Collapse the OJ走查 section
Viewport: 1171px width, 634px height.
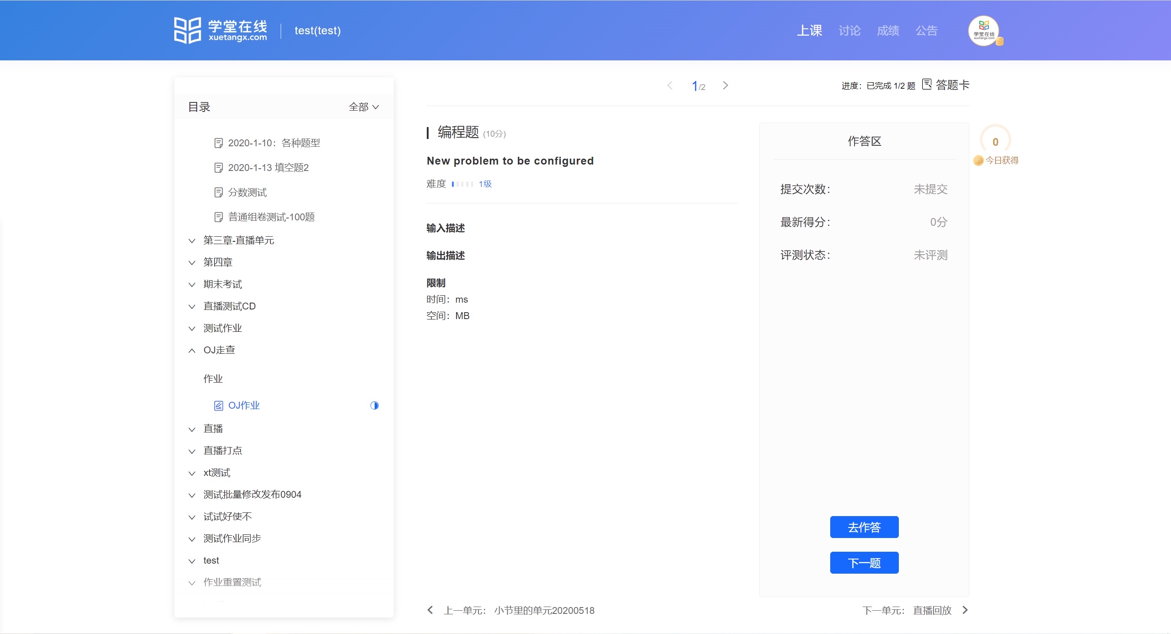coord(192,351)
